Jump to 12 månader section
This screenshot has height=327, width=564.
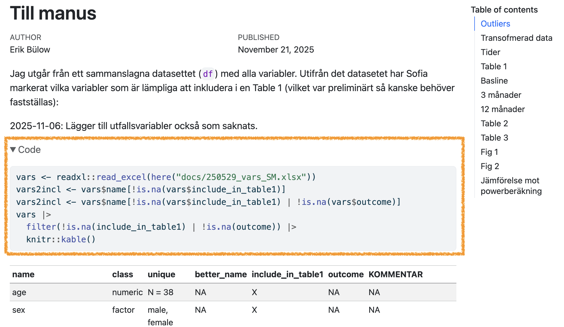tap(503, 109)
